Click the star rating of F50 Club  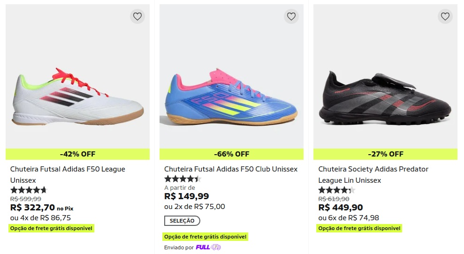[183, 179]
